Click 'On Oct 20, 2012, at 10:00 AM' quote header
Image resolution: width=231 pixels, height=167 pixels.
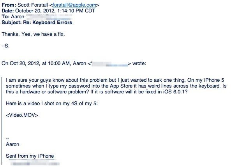pos(35,63)
